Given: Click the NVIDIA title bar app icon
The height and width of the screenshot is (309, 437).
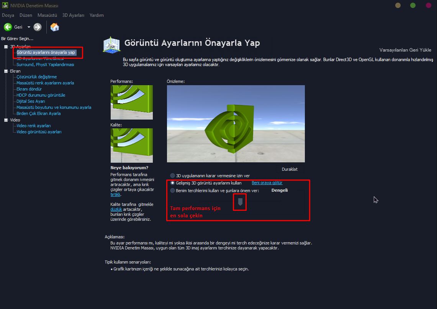Looking at the screenshot, I should tap(5, 5).
